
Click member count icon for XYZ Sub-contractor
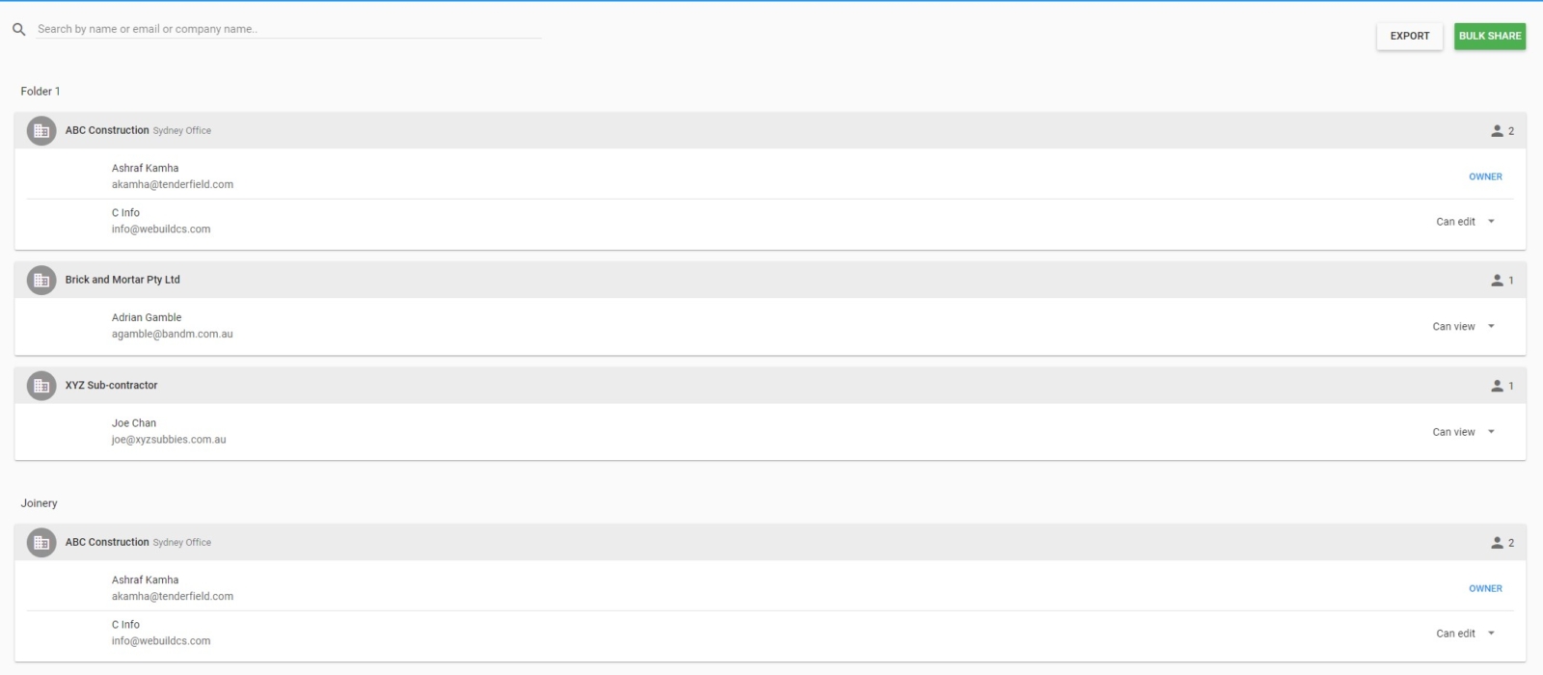tap(1497, 386)
